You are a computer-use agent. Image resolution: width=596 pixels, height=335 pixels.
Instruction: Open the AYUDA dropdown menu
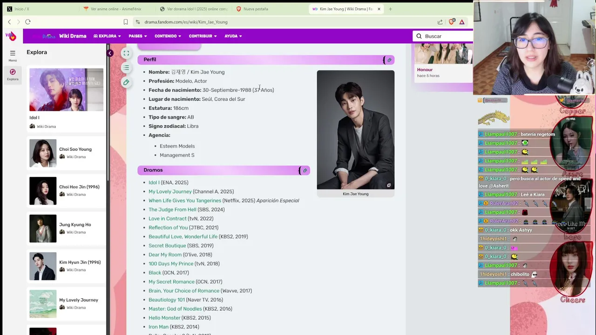click(233, 36)
